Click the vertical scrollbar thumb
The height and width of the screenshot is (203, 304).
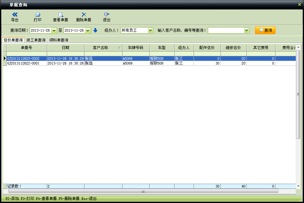click(298, 94)
